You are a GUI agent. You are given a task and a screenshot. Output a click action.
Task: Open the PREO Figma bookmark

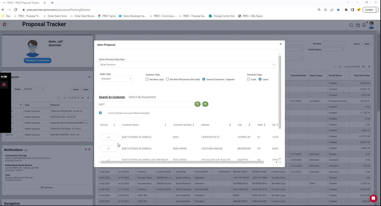pos(107,16)
